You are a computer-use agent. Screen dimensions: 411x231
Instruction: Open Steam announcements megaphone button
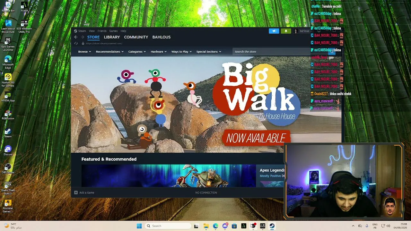pyautogui.click(x=274, y=31)
